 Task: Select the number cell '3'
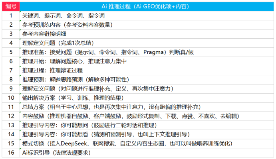(x=11, y=34)
